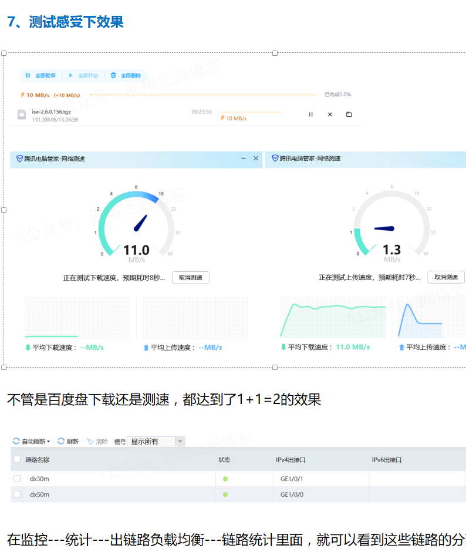This screenshot has width=466, height=552.
Task: Cancel the ise-2.6.0.156.tgz download with X icon
Action: [x=330, y=115]
